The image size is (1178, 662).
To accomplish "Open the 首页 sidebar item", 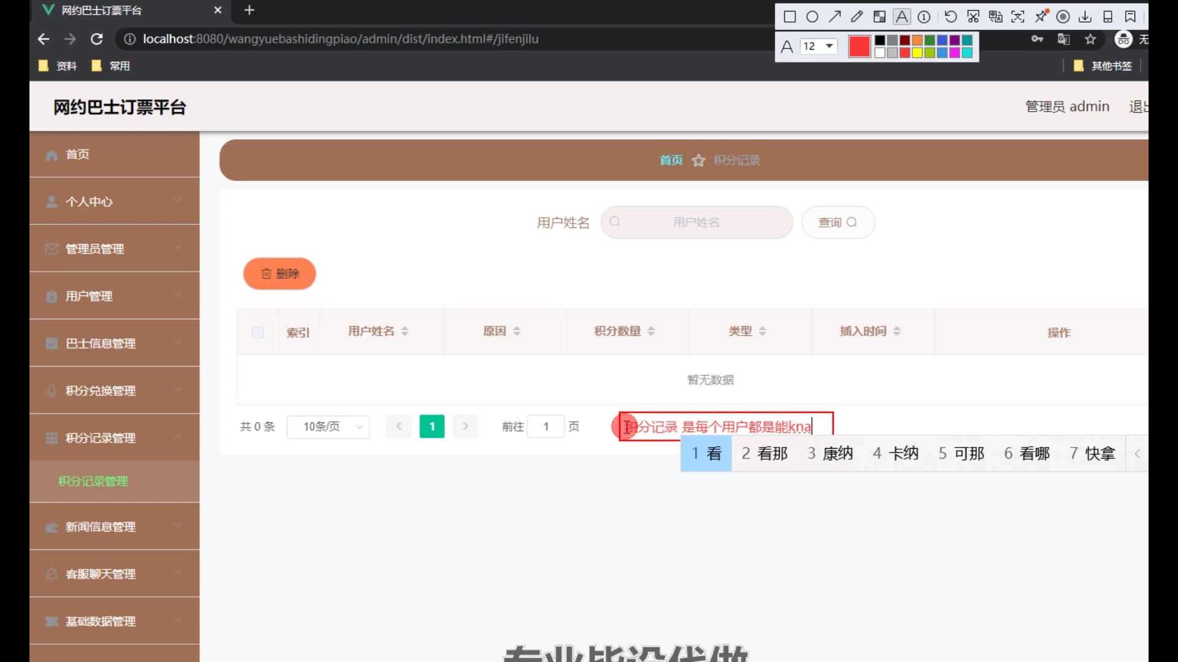I will tap(114, 154).
